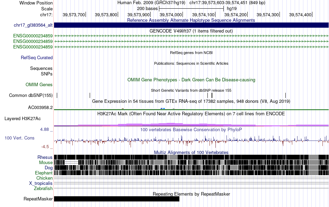Click the GENCODE V49lift37 track title
Viewport: 329px width, 207px height.
coord(191,31)
